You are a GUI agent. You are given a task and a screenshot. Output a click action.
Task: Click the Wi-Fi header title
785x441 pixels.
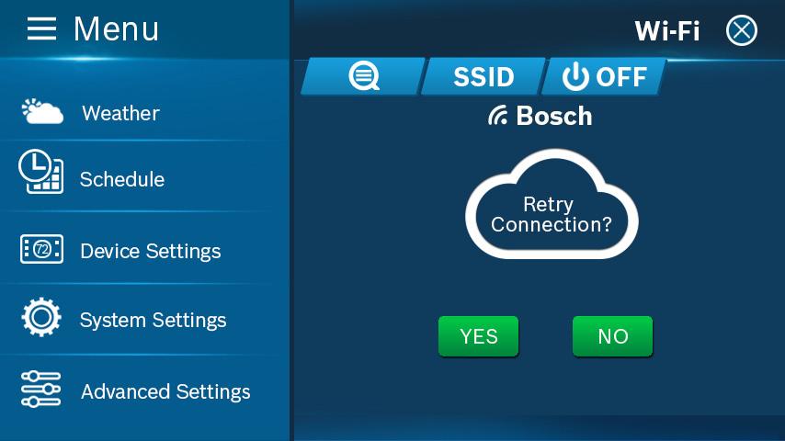666,31
